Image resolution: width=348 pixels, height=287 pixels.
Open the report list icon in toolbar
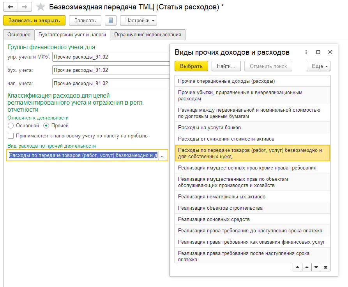click(111, 20)
